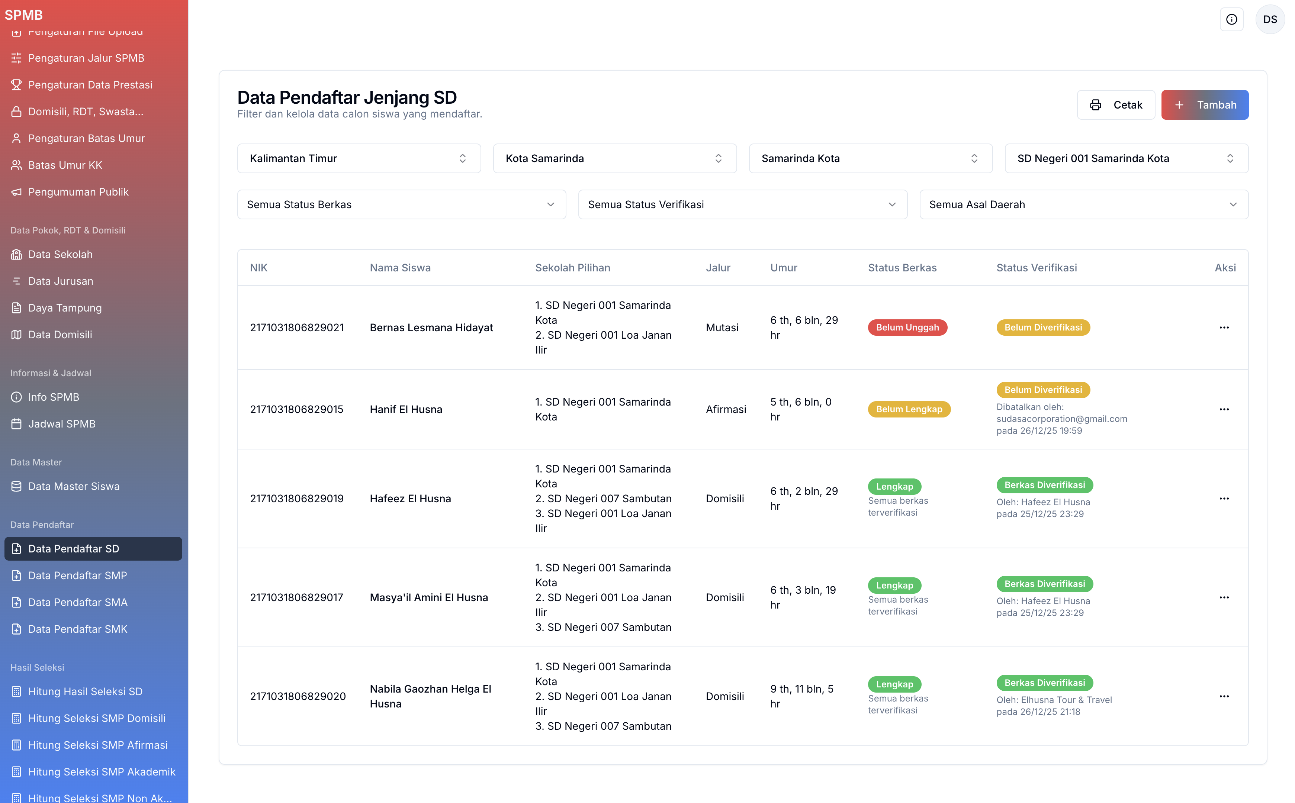Click the printer icon inside Cetak button
The height and width of the screenshot is (803, 1295).
[1096, 104]
